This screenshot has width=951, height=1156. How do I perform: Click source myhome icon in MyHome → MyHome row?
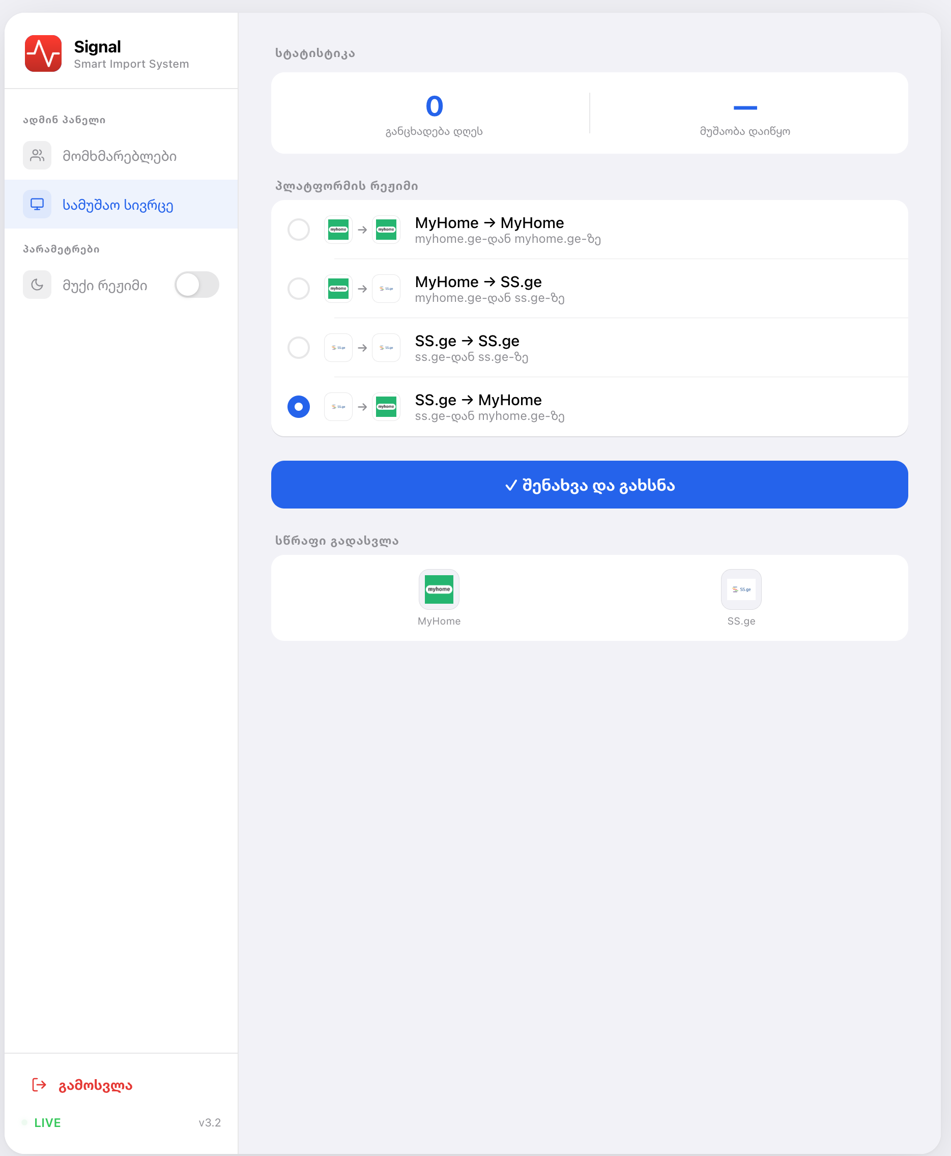pos(338,230)
